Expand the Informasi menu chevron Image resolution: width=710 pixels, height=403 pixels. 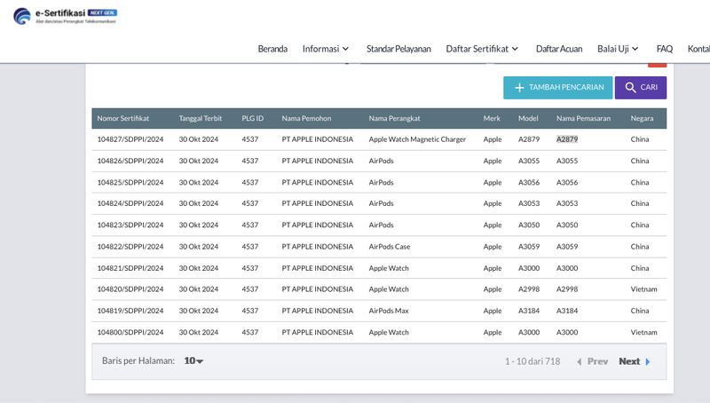point(345,49)
